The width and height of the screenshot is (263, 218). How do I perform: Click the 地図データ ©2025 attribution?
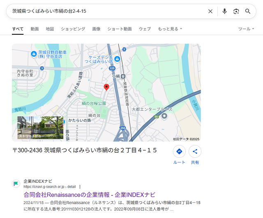point(186,139)
